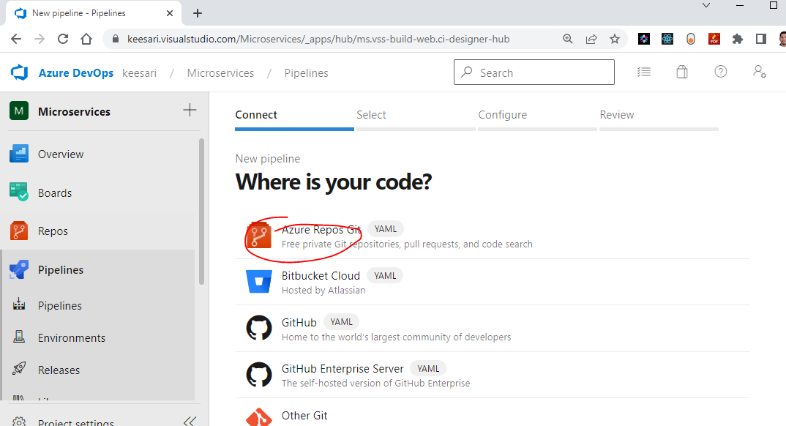This screenshot has width=786, height=426.
Task: Click the Environments icon in sidebar
Action: pyautogui.click(x=19, y=337)
